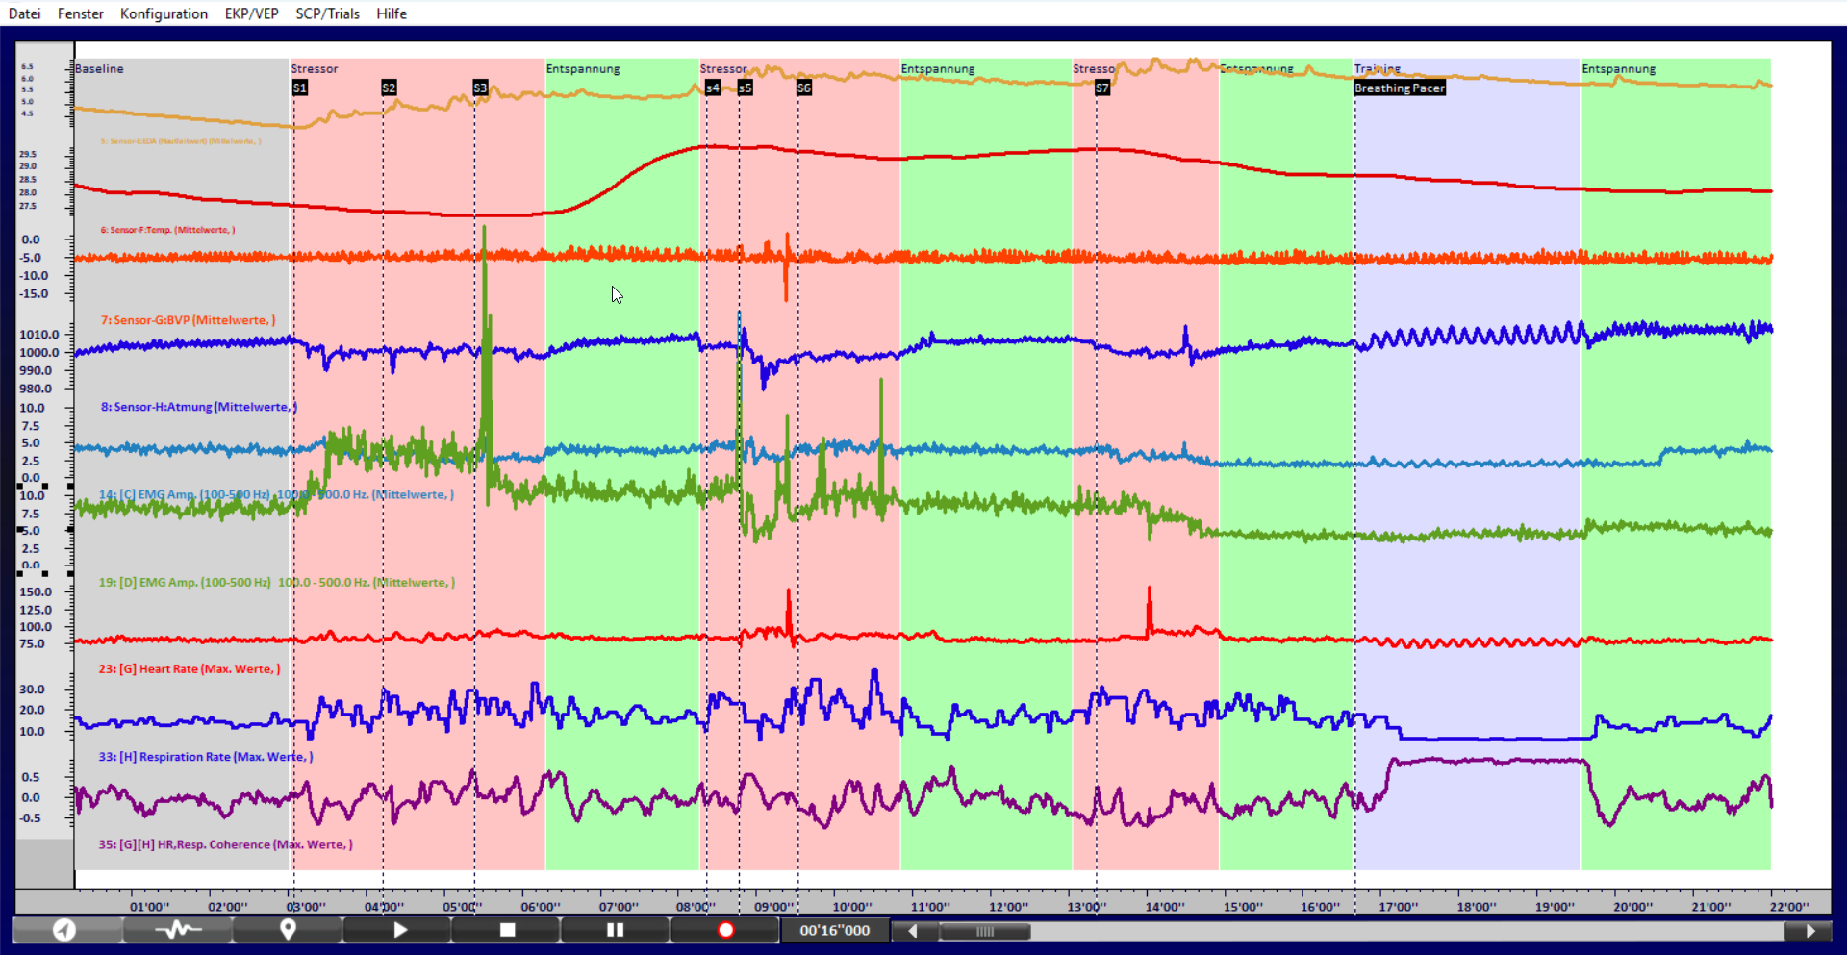Start recording with the red record button
The width and height of the screenshot is (1847, 955).
coord(725,930)
